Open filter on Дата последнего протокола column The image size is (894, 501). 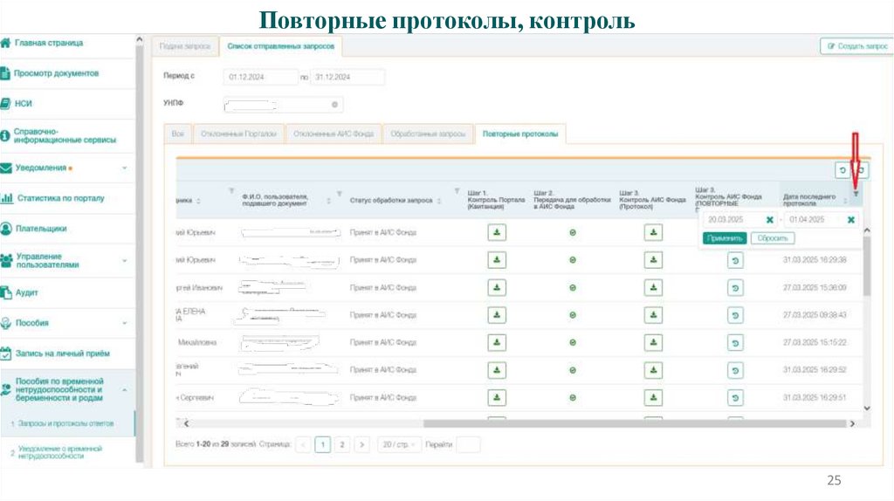pyautogui.click(x=856, y=195)
